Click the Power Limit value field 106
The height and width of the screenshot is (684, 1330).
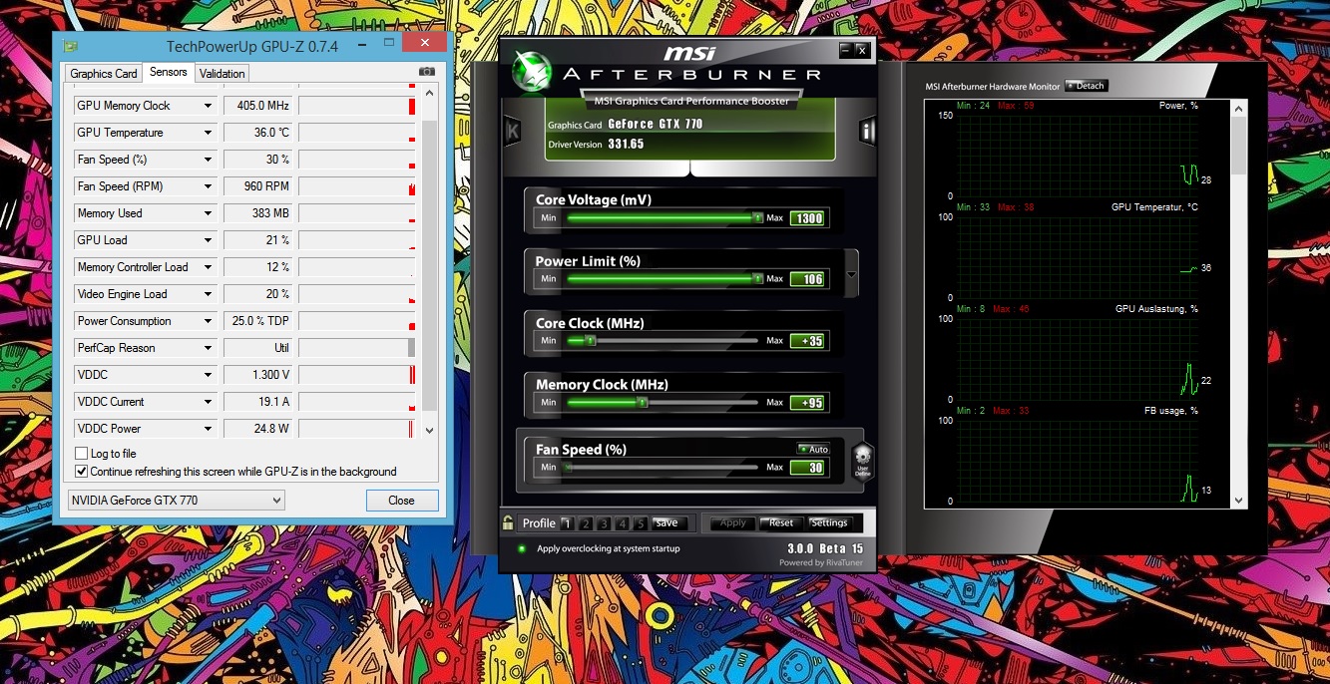807,279
